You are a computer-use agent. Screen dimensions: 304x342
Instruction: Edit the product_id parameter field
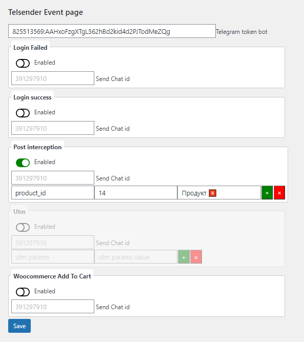pyautogui.click(x=53, y=193)
